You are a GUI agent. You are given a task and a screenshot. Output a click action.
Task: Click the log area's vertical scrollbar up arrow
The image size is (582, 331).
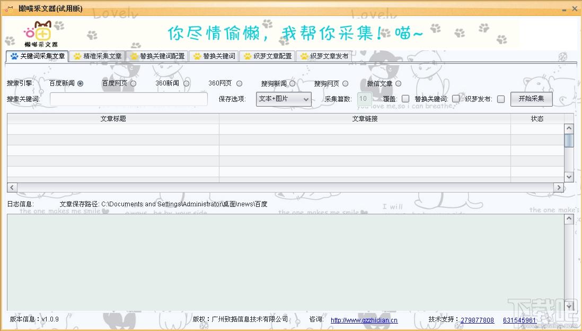click(569, 219)
